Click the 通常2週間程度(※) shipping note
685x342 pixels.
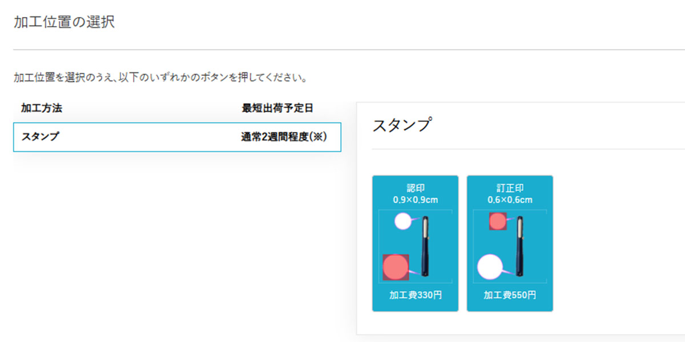coord(284,137)
